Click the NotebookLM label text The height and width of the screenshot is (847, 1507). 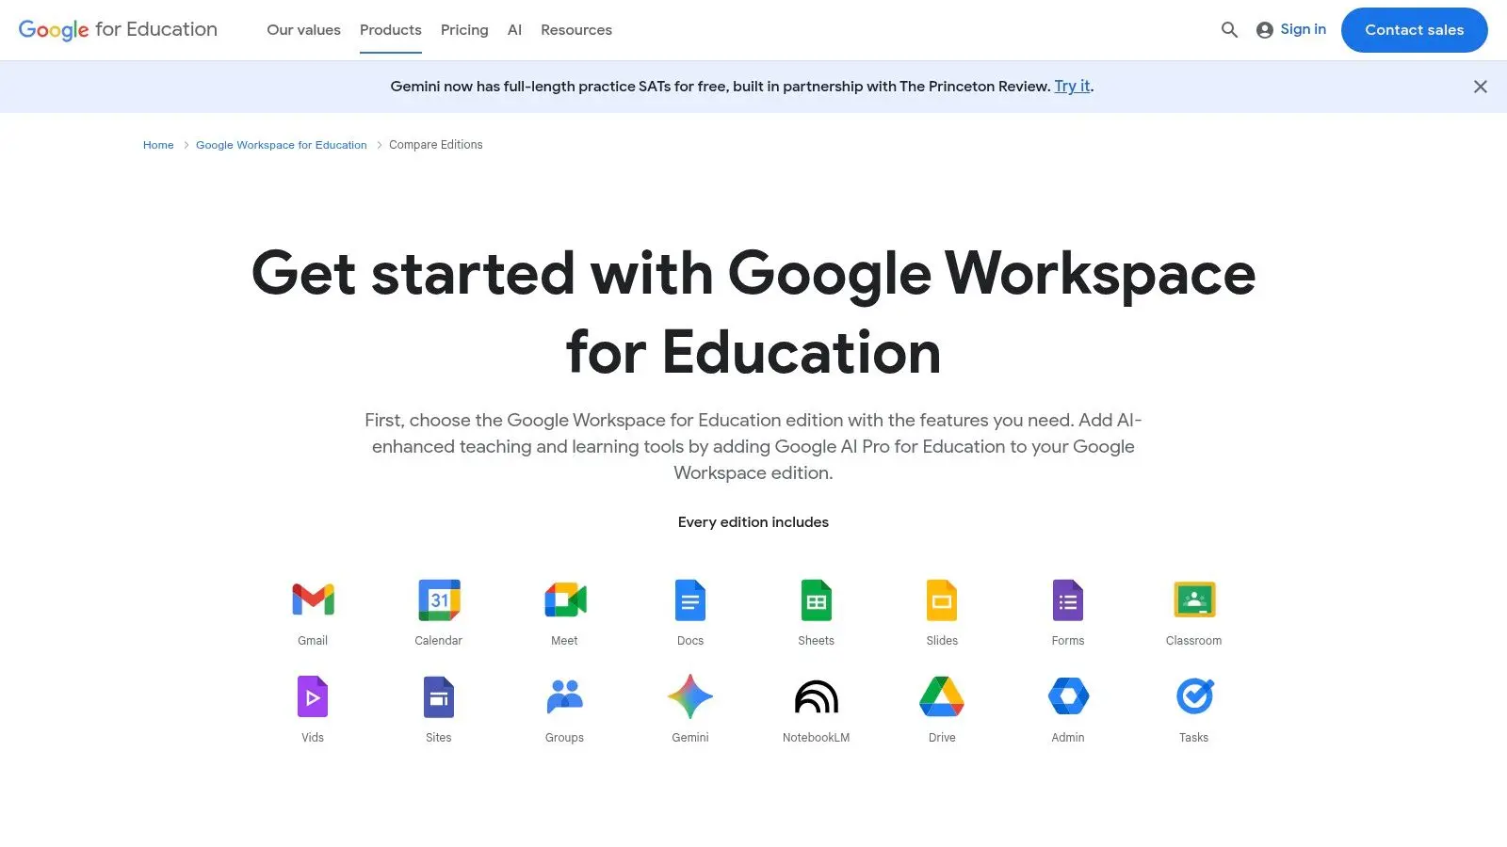817,738
